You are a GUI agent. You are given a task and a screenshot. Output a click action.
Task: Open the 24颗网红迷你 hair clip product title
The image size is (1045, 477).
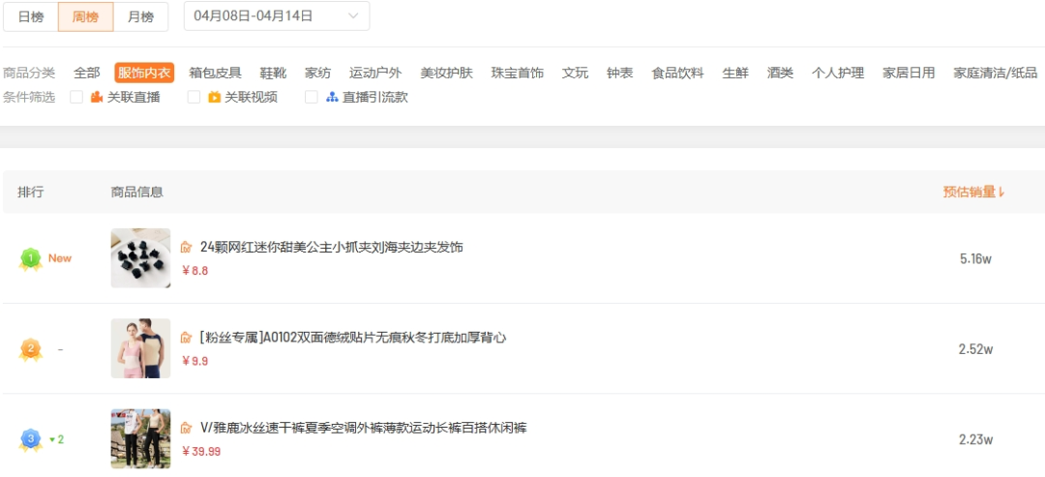click(331, 248)
